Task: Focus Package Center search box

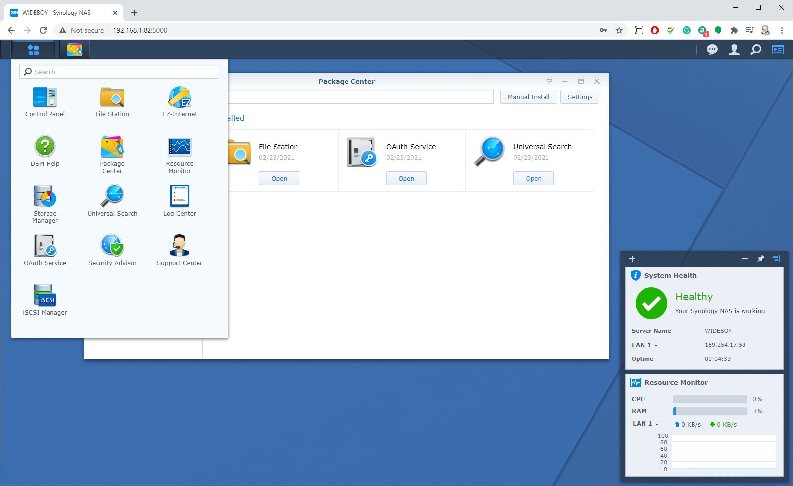Action: (x=361, y=97)
